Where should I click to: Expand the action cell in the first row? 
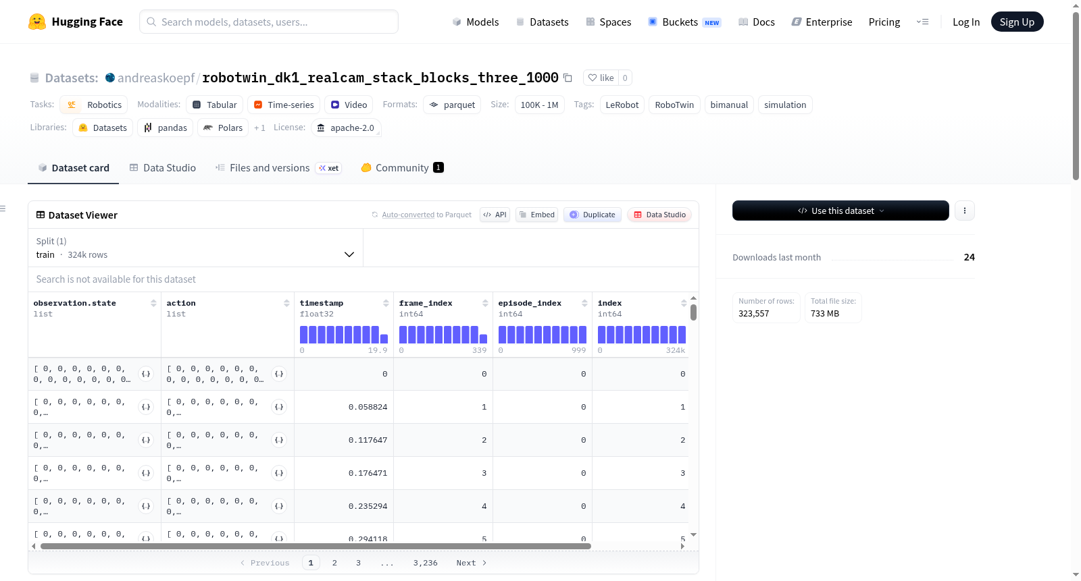tap(279, 374)
